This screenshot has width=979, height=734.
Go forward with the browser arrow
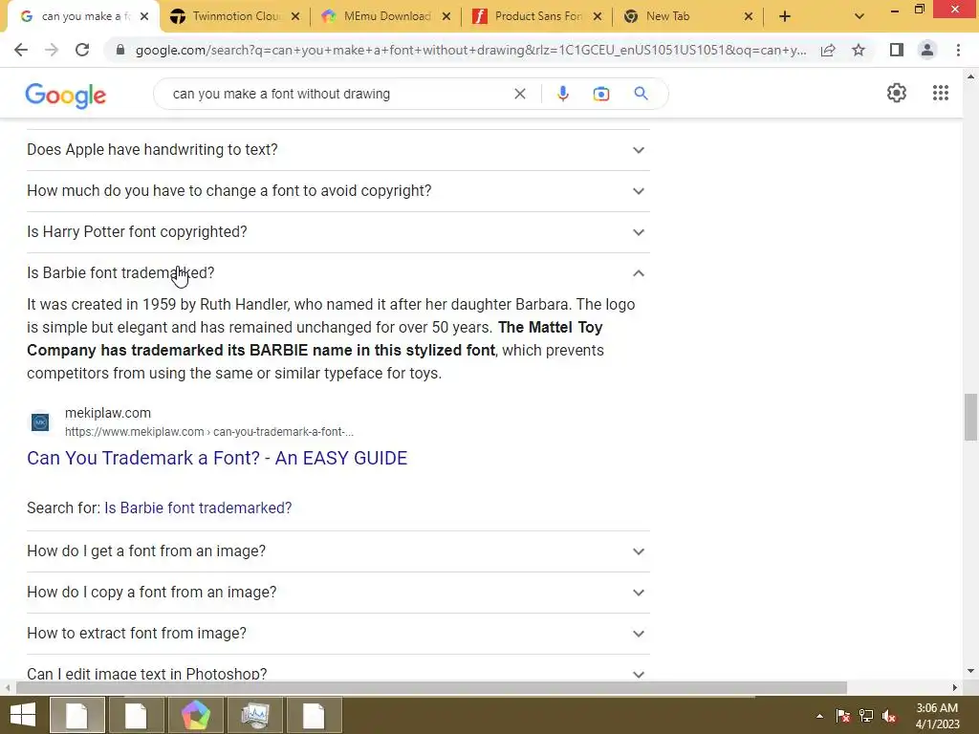click(52, 50)
